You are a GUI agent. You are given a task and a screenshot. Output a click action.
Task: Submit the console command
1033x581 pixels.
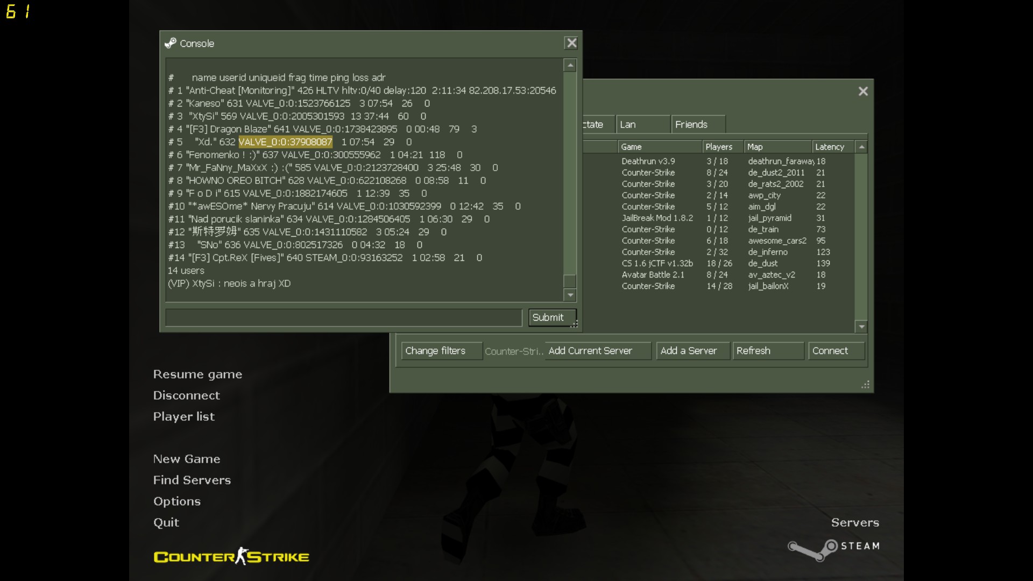[x=552, y=317]
